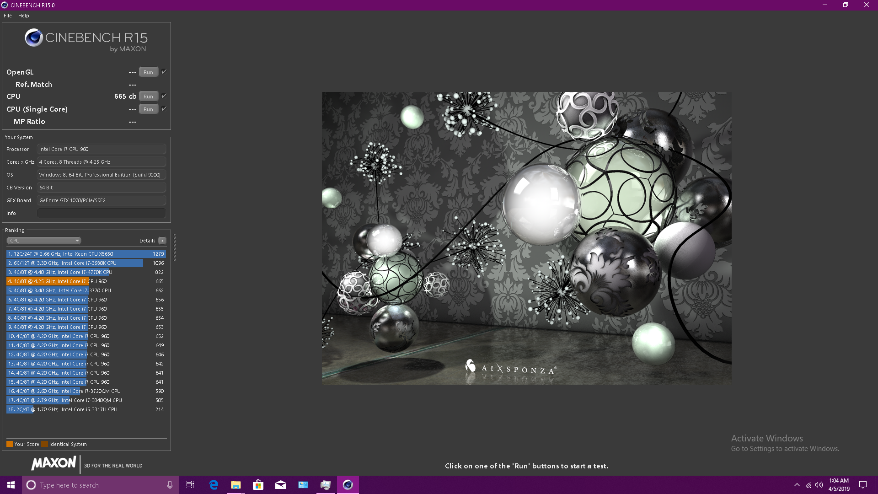Image resolution: width=878 pixels, height=494 pixels.
Task: Select ranking entry Intel Core i5-3317U CPU
Action: pos(86,409)
